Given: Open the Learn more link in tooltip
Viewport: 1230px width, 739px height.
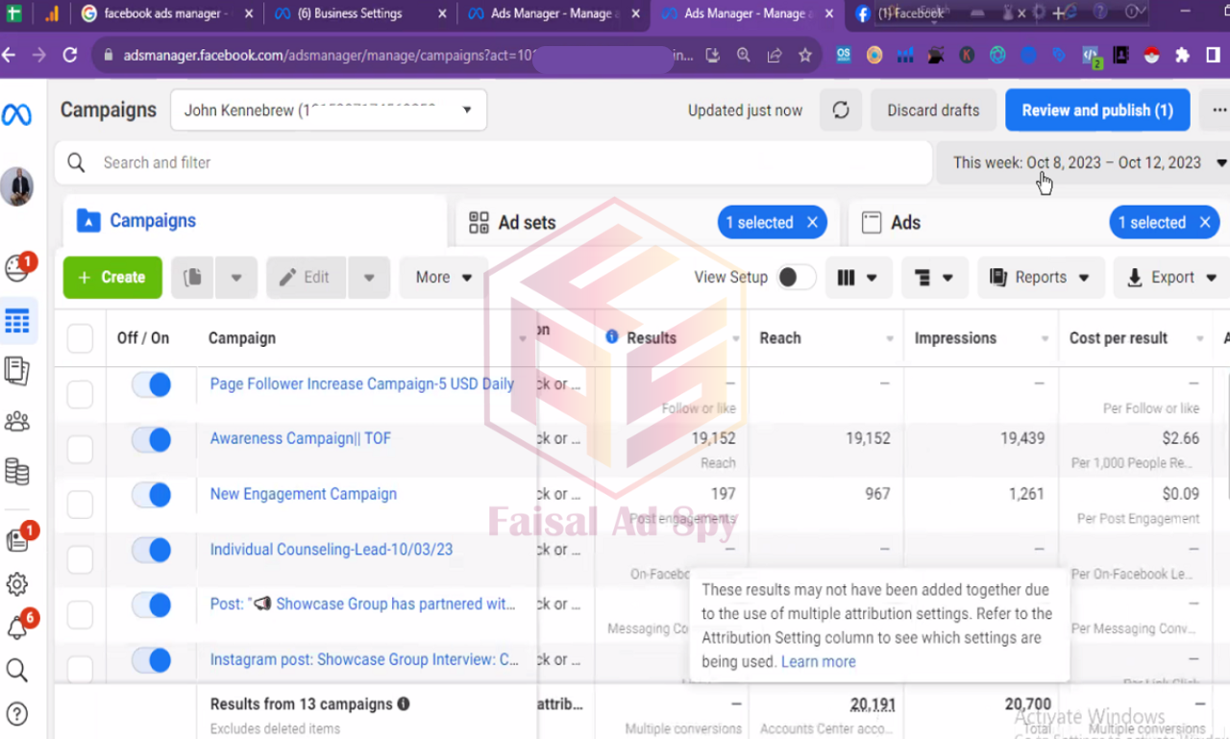Looking at the screenshot, I should [818, 661].
